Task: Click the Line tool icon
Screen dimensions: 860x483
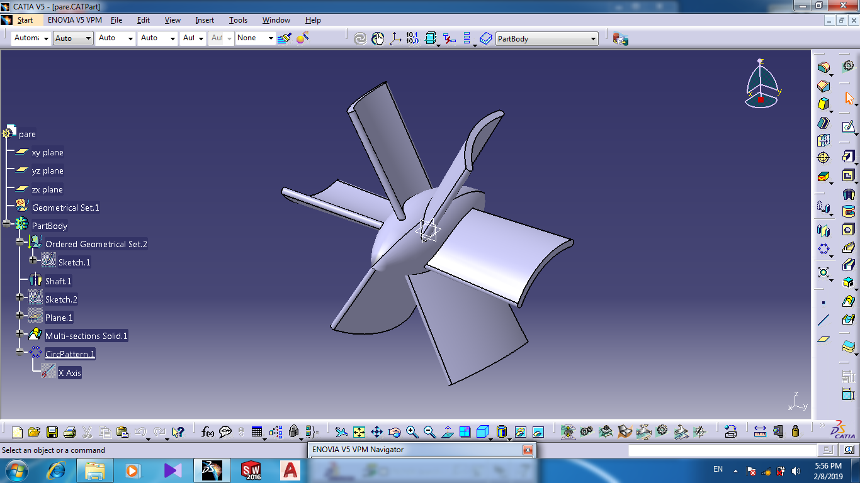Action: click(x=823, y=320)
